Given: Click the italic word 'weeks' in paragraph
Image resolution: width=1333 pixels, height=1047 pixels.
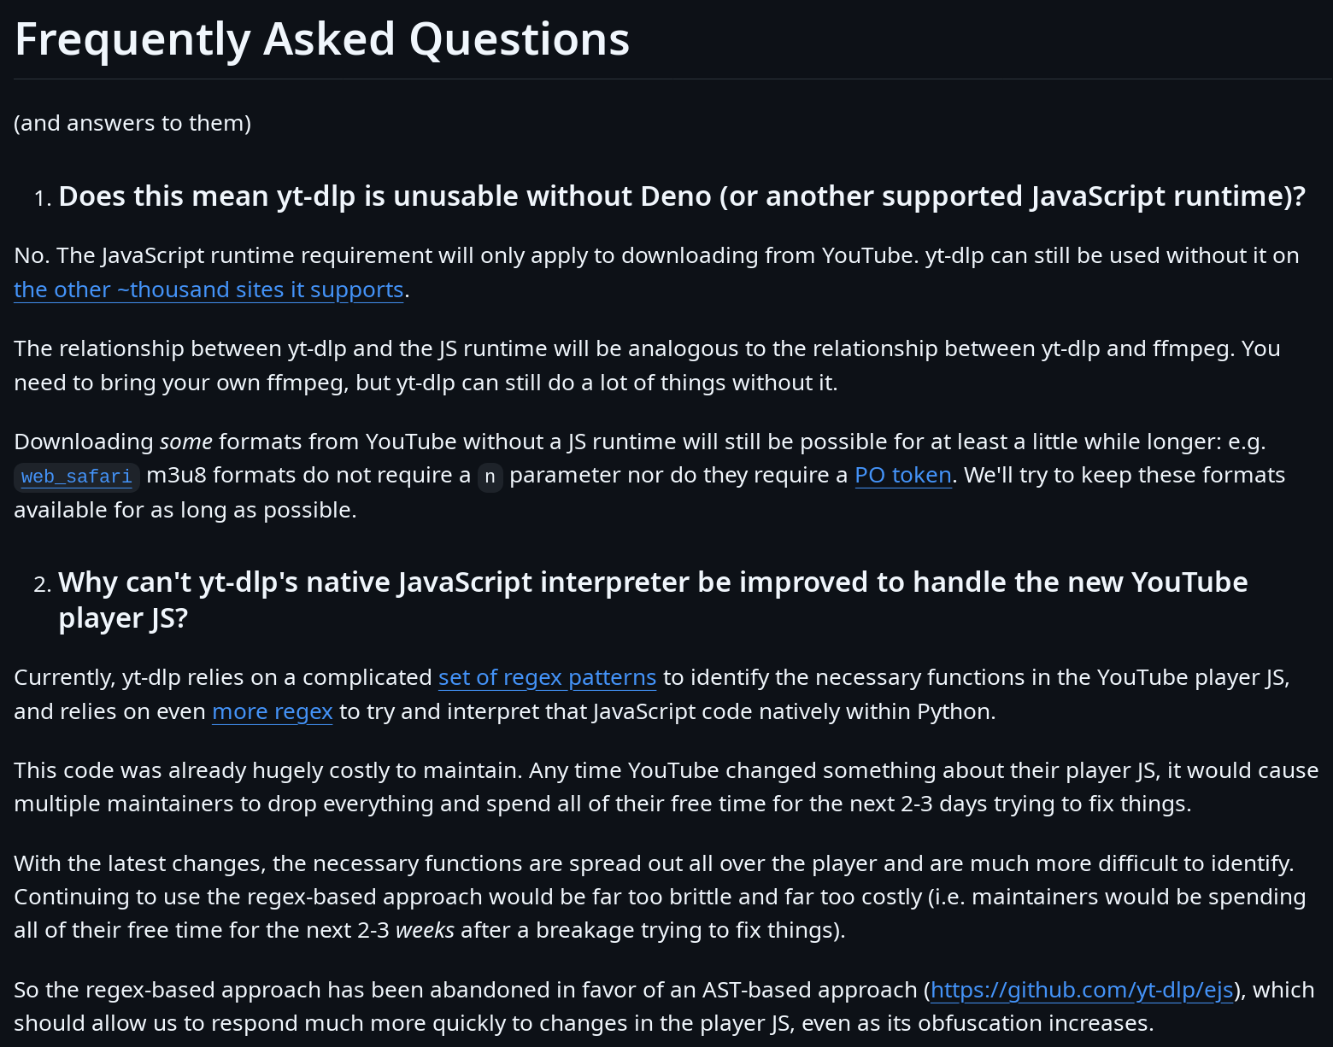Looking at the screenshot, I should pos(425,930).
